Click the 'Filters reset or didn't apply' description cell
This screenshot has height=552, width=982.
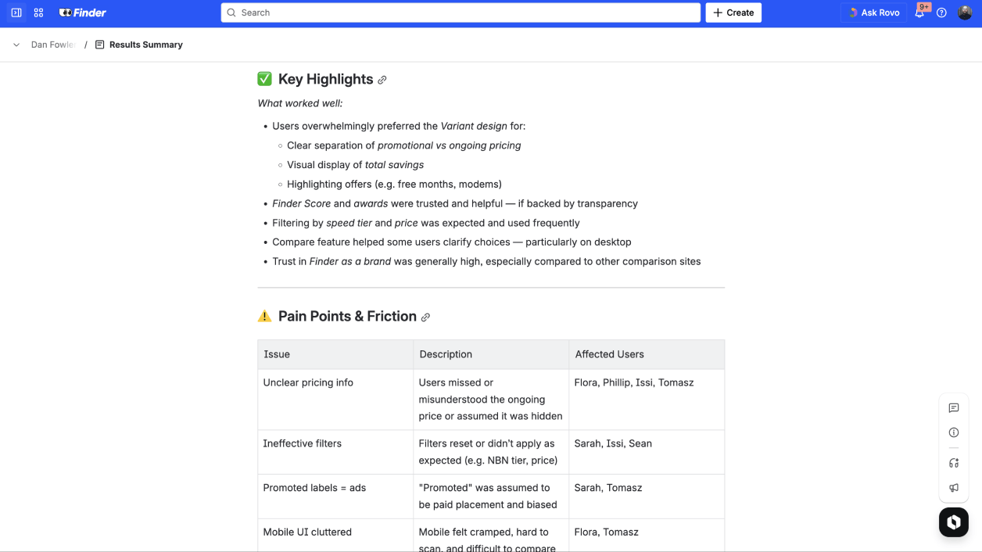point(491,452)
